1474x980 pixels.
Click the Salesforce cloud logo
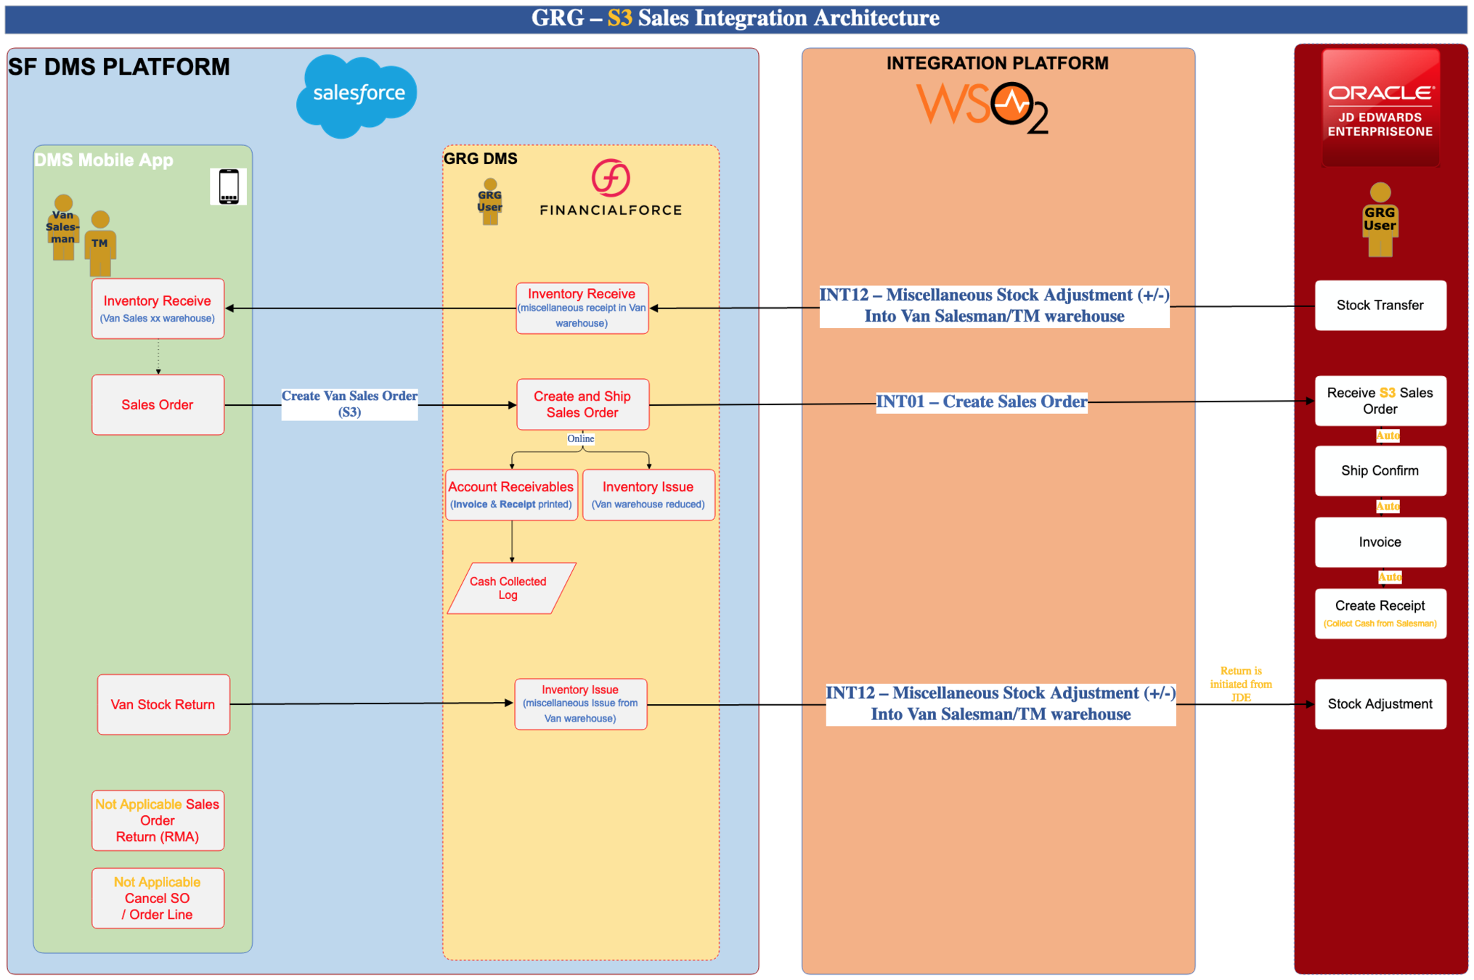click(x=357, y=94)
